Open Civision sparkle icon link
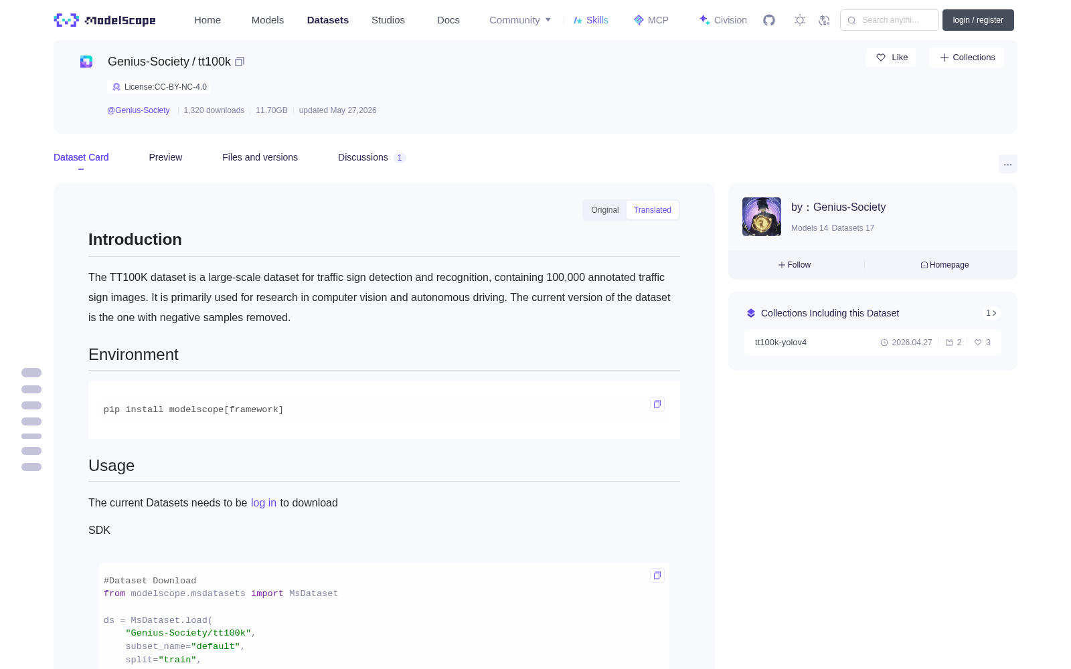 tap(722, 20)
